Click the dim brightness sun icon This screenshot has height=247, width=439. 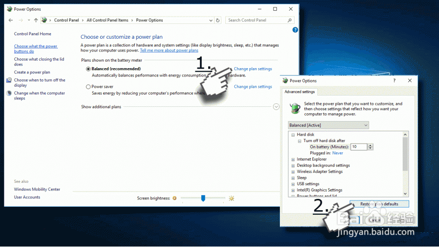coord(174,198)
